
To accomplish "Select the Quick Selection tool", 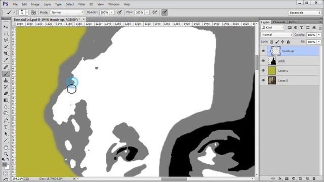I will (6, 47).
